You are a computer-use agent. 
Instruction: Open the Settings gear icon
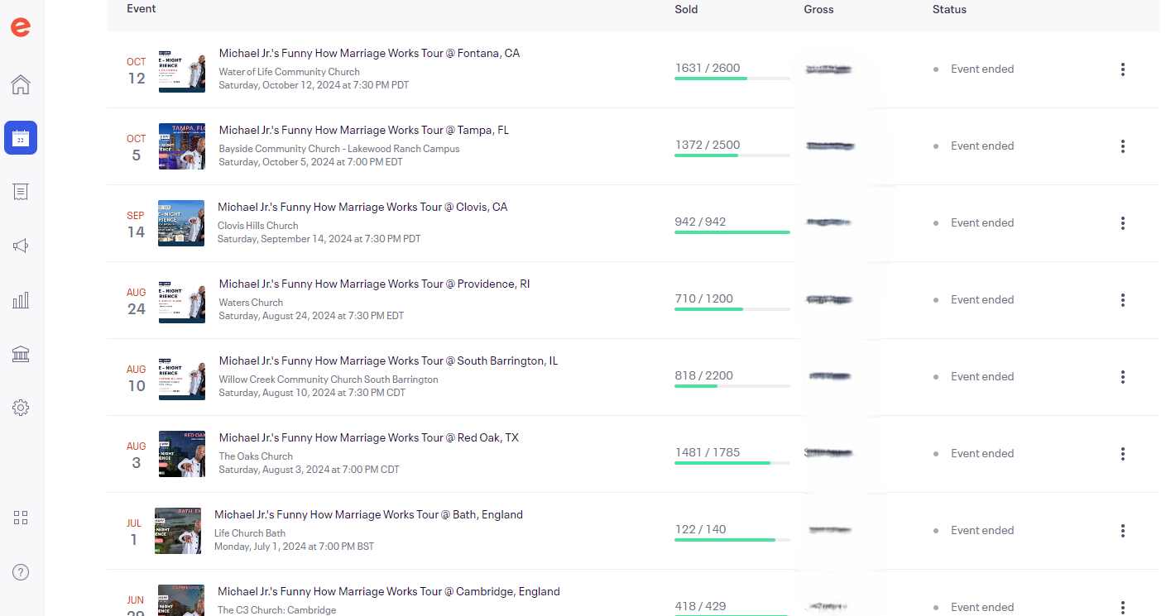click(21, 408)
